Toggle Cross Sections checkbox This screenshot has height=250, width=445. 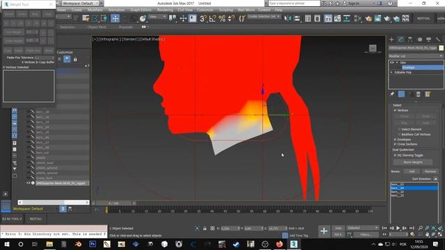[395, 144]
